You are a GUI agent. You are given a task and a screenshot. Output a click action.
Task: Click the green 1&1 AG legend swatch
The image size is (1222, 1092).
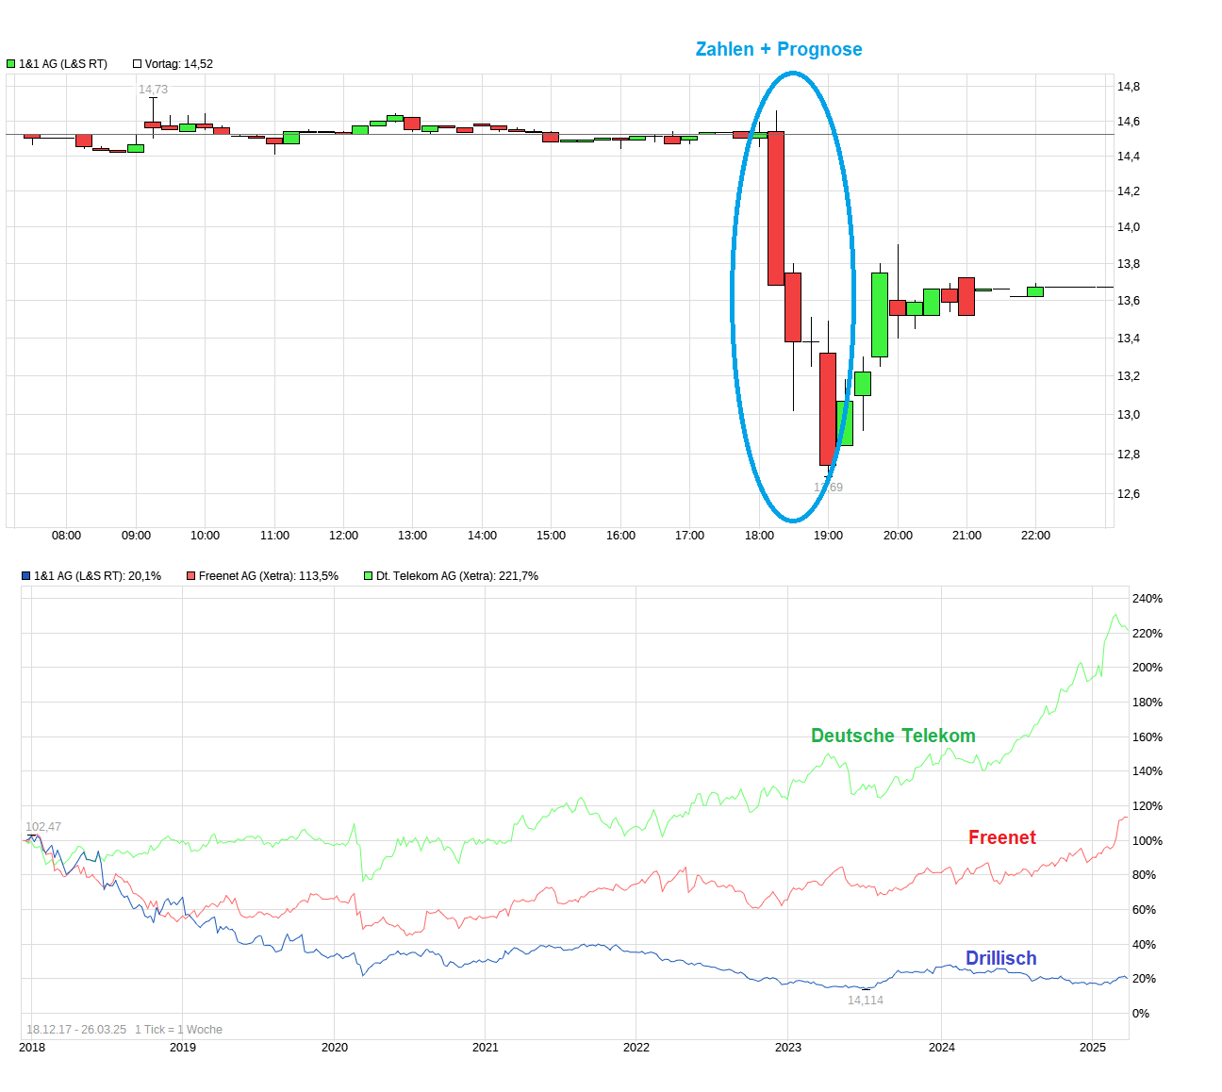(10, 63)
